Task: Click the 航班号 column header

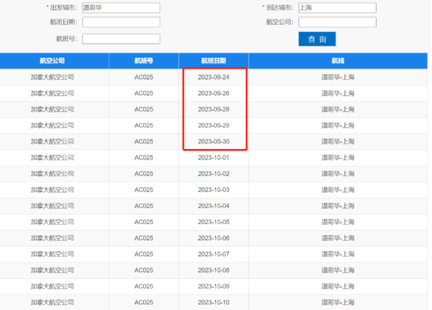Action: [143, 61]
